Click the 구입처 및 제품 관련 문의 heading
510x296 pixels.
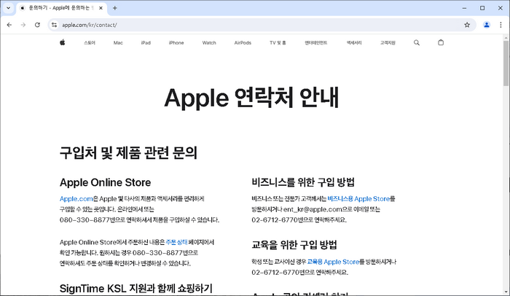pos(128,152)
